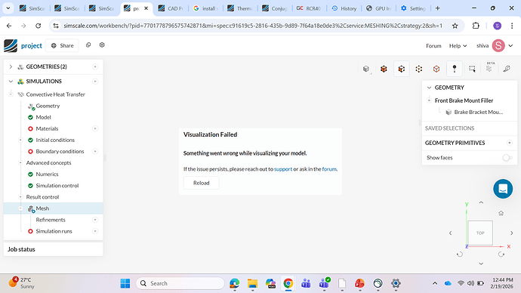Image resolution: width=521 pixels, height=293 pixels.
Task: Open Chrome from the taskbar
Action: pyautogui.click(x=288, y=283)
